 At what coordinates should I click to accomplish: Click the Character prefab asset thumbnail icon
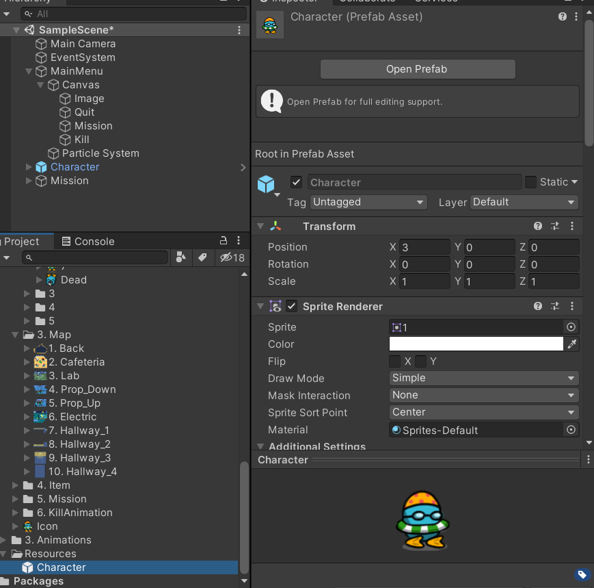[x=270, y=25]
